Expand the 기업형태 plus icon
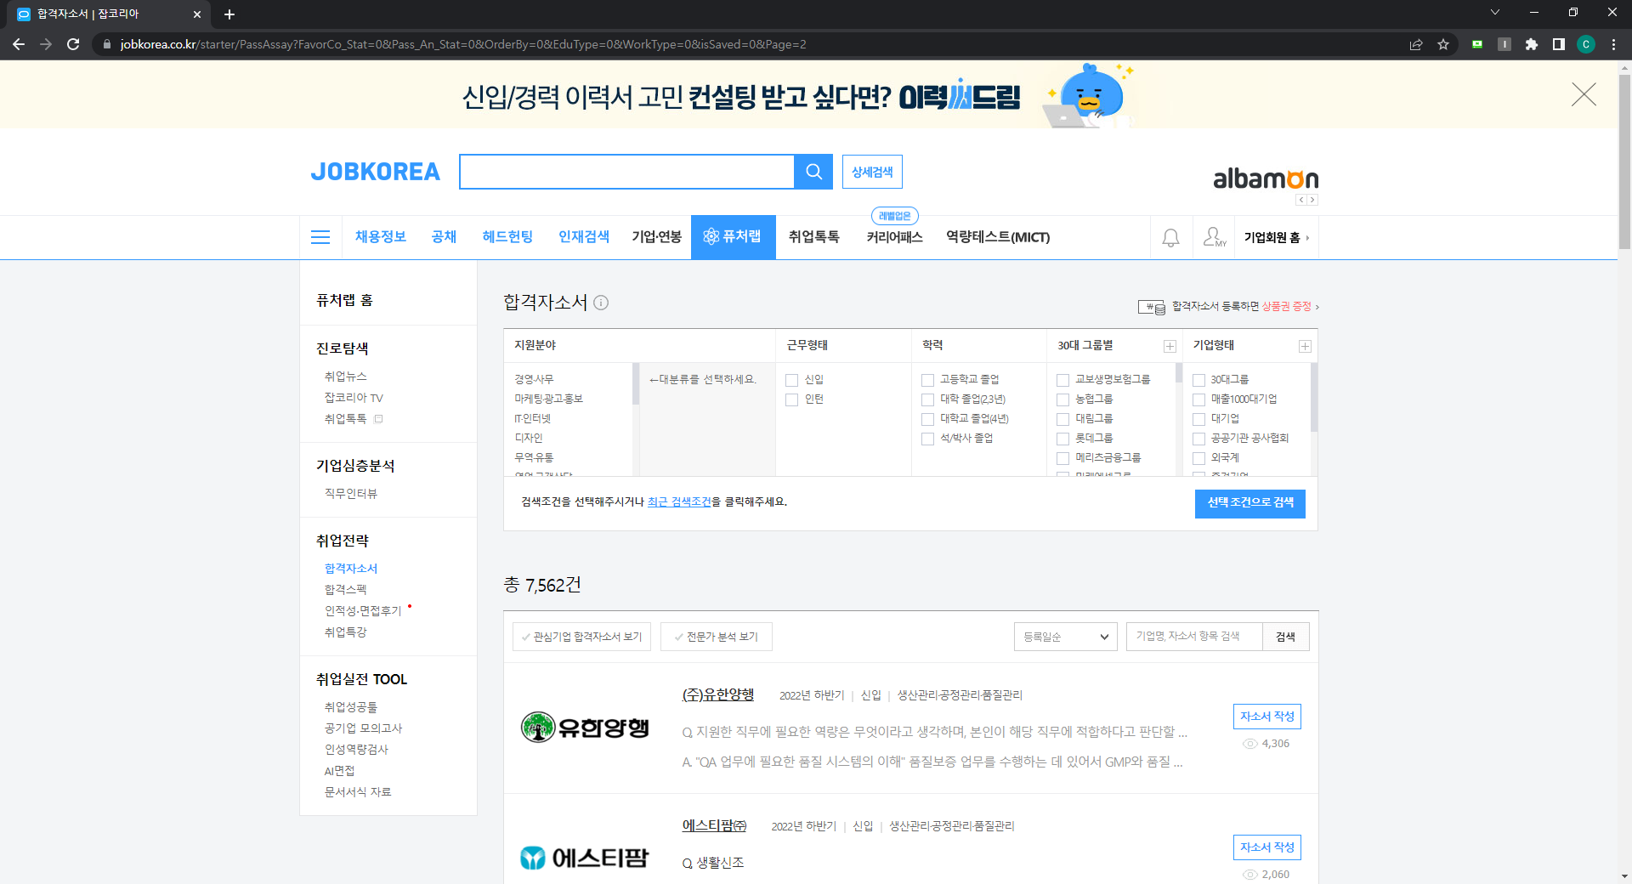Viewport: 1632px width, 884px height. (x=1305, y=346)
